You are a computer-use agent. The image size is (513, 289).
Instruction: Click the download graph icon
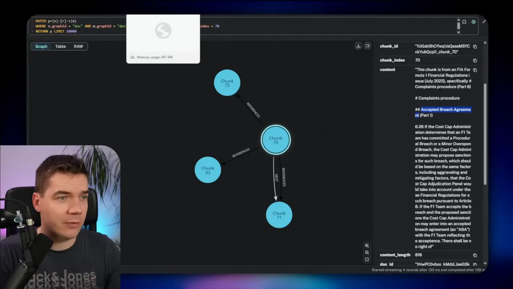(358, 46)
